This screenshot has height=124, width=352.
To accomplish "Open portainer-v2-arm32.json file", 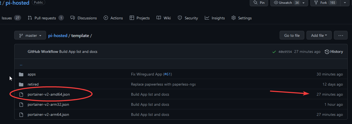I will 48,104.
